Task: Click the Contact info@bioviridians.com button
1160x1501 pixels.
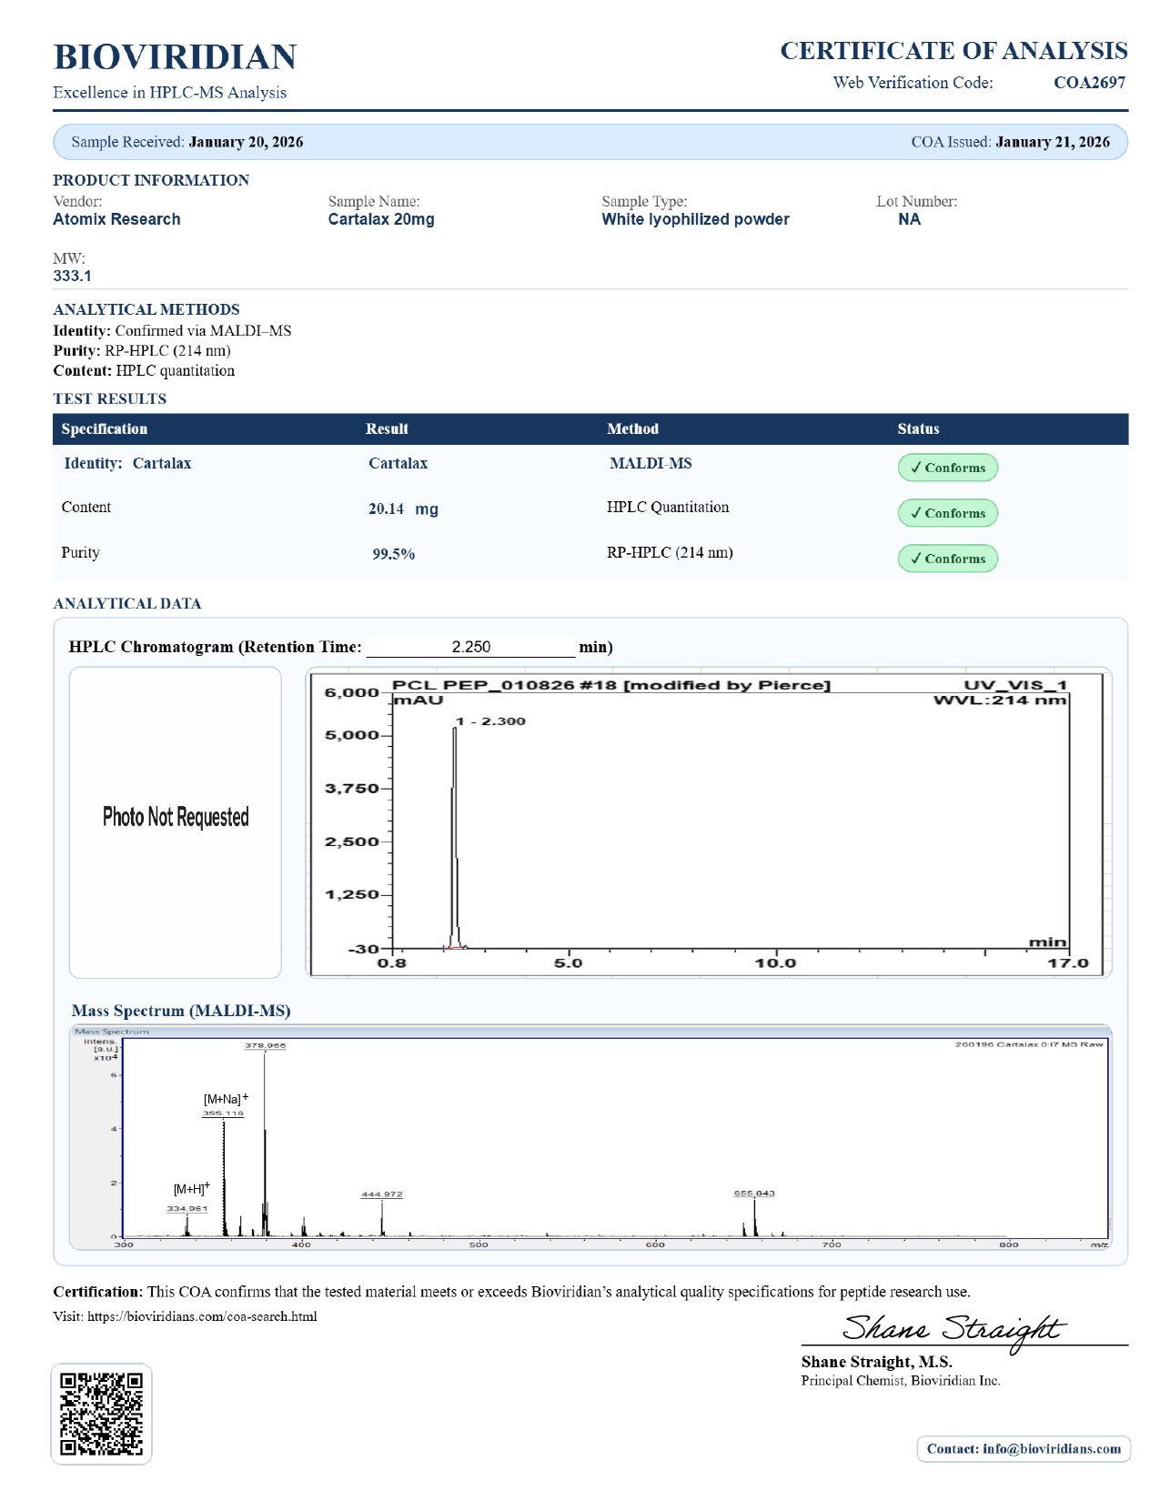Action: pyautogui.click(x=1024, y=1449)
